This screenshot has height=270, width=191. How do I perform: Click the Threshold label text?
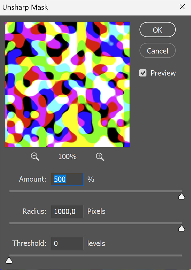(x=29, y=243)
